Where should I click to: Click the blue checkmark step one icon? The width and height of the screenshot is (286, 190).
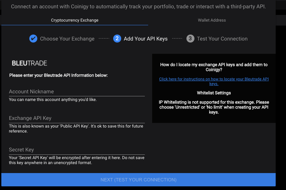[x=33, y=39]
